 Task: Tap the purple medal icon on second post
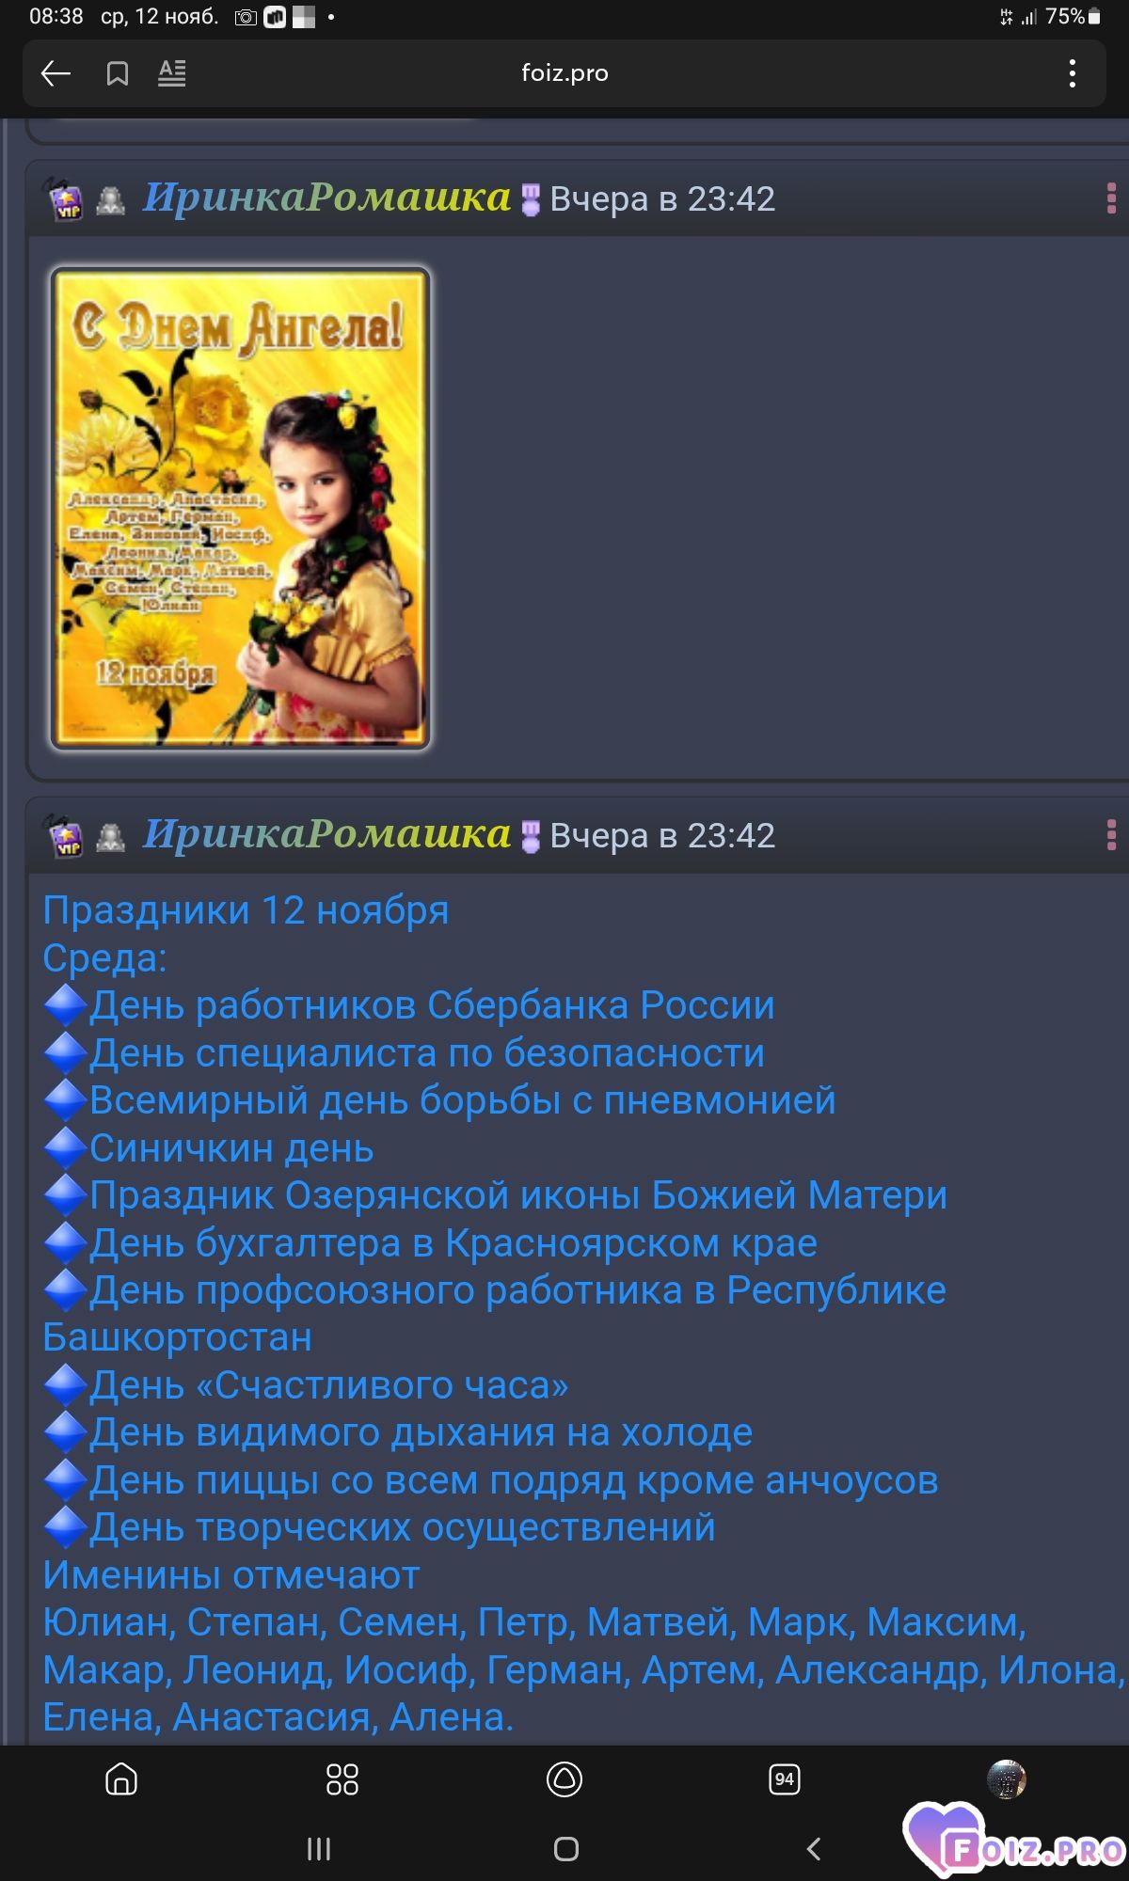tap(531, 836)
